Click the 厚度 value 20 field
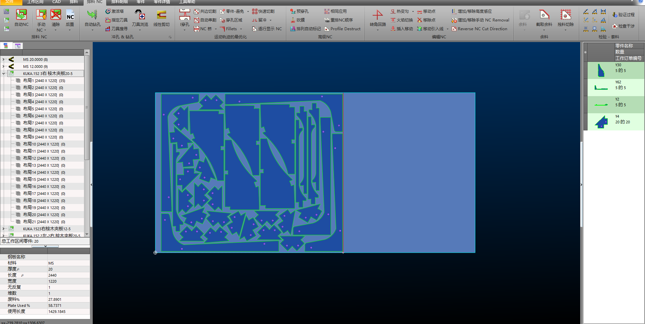 (x=69, y=269)
